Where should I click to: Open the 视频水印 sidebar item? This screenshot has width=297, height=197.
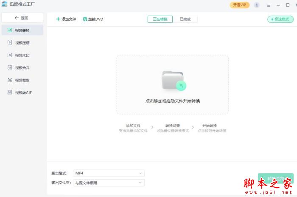(x=22, y=55)
